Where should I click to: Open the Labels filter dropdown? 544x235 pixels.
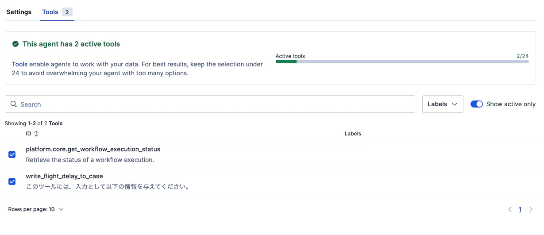[x=443, y=104]
